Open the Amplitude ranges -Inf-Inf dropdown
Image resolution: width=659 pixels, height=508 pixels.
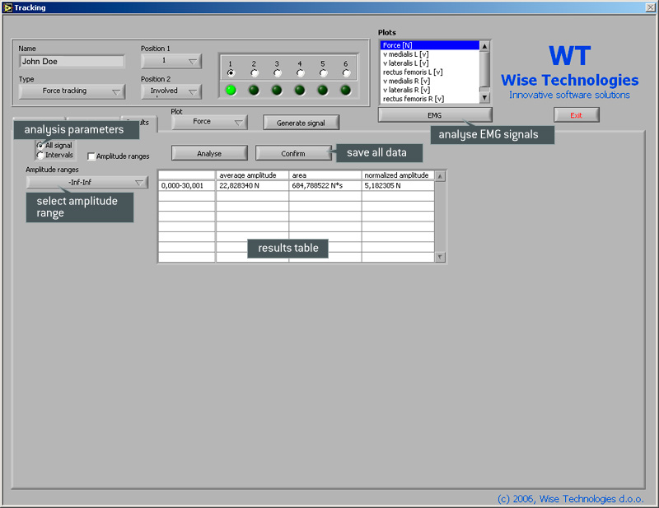point(87,182)
